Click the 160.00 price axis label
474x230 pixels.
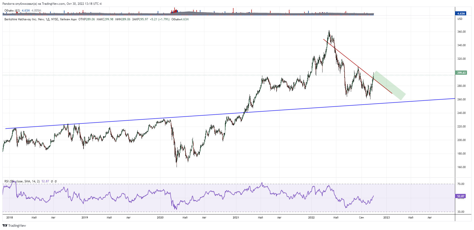pyautogui.click(x=461, y=167)
